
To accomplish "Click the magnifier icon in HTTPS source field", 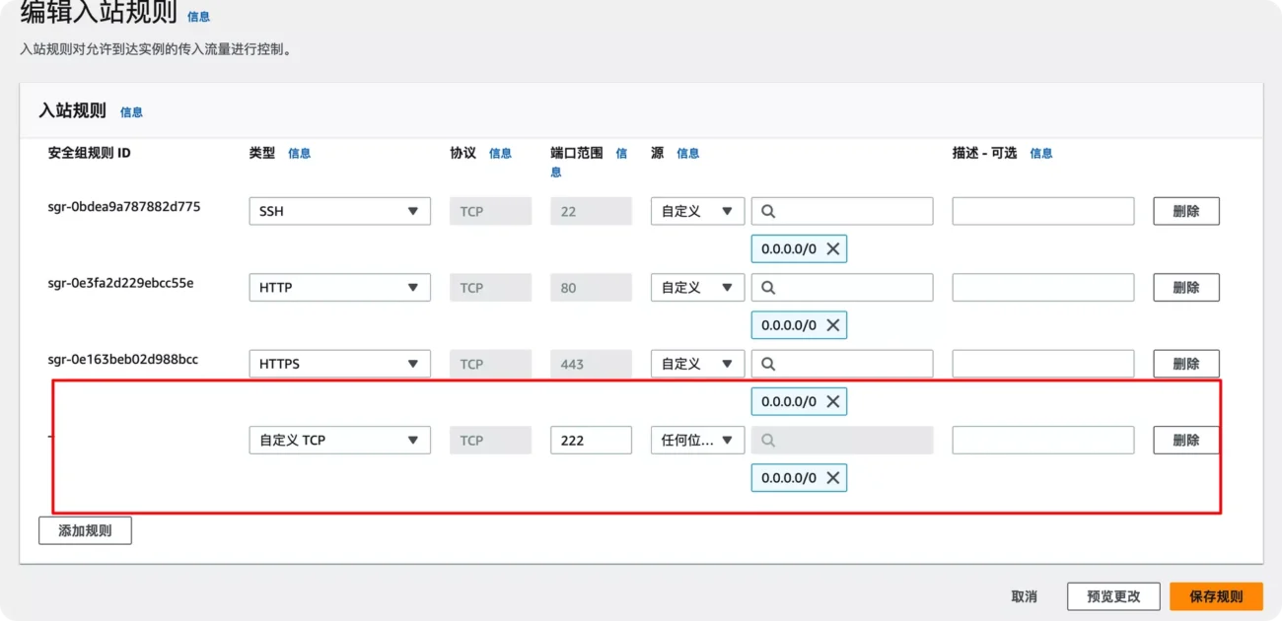I will tap(767, 363).
